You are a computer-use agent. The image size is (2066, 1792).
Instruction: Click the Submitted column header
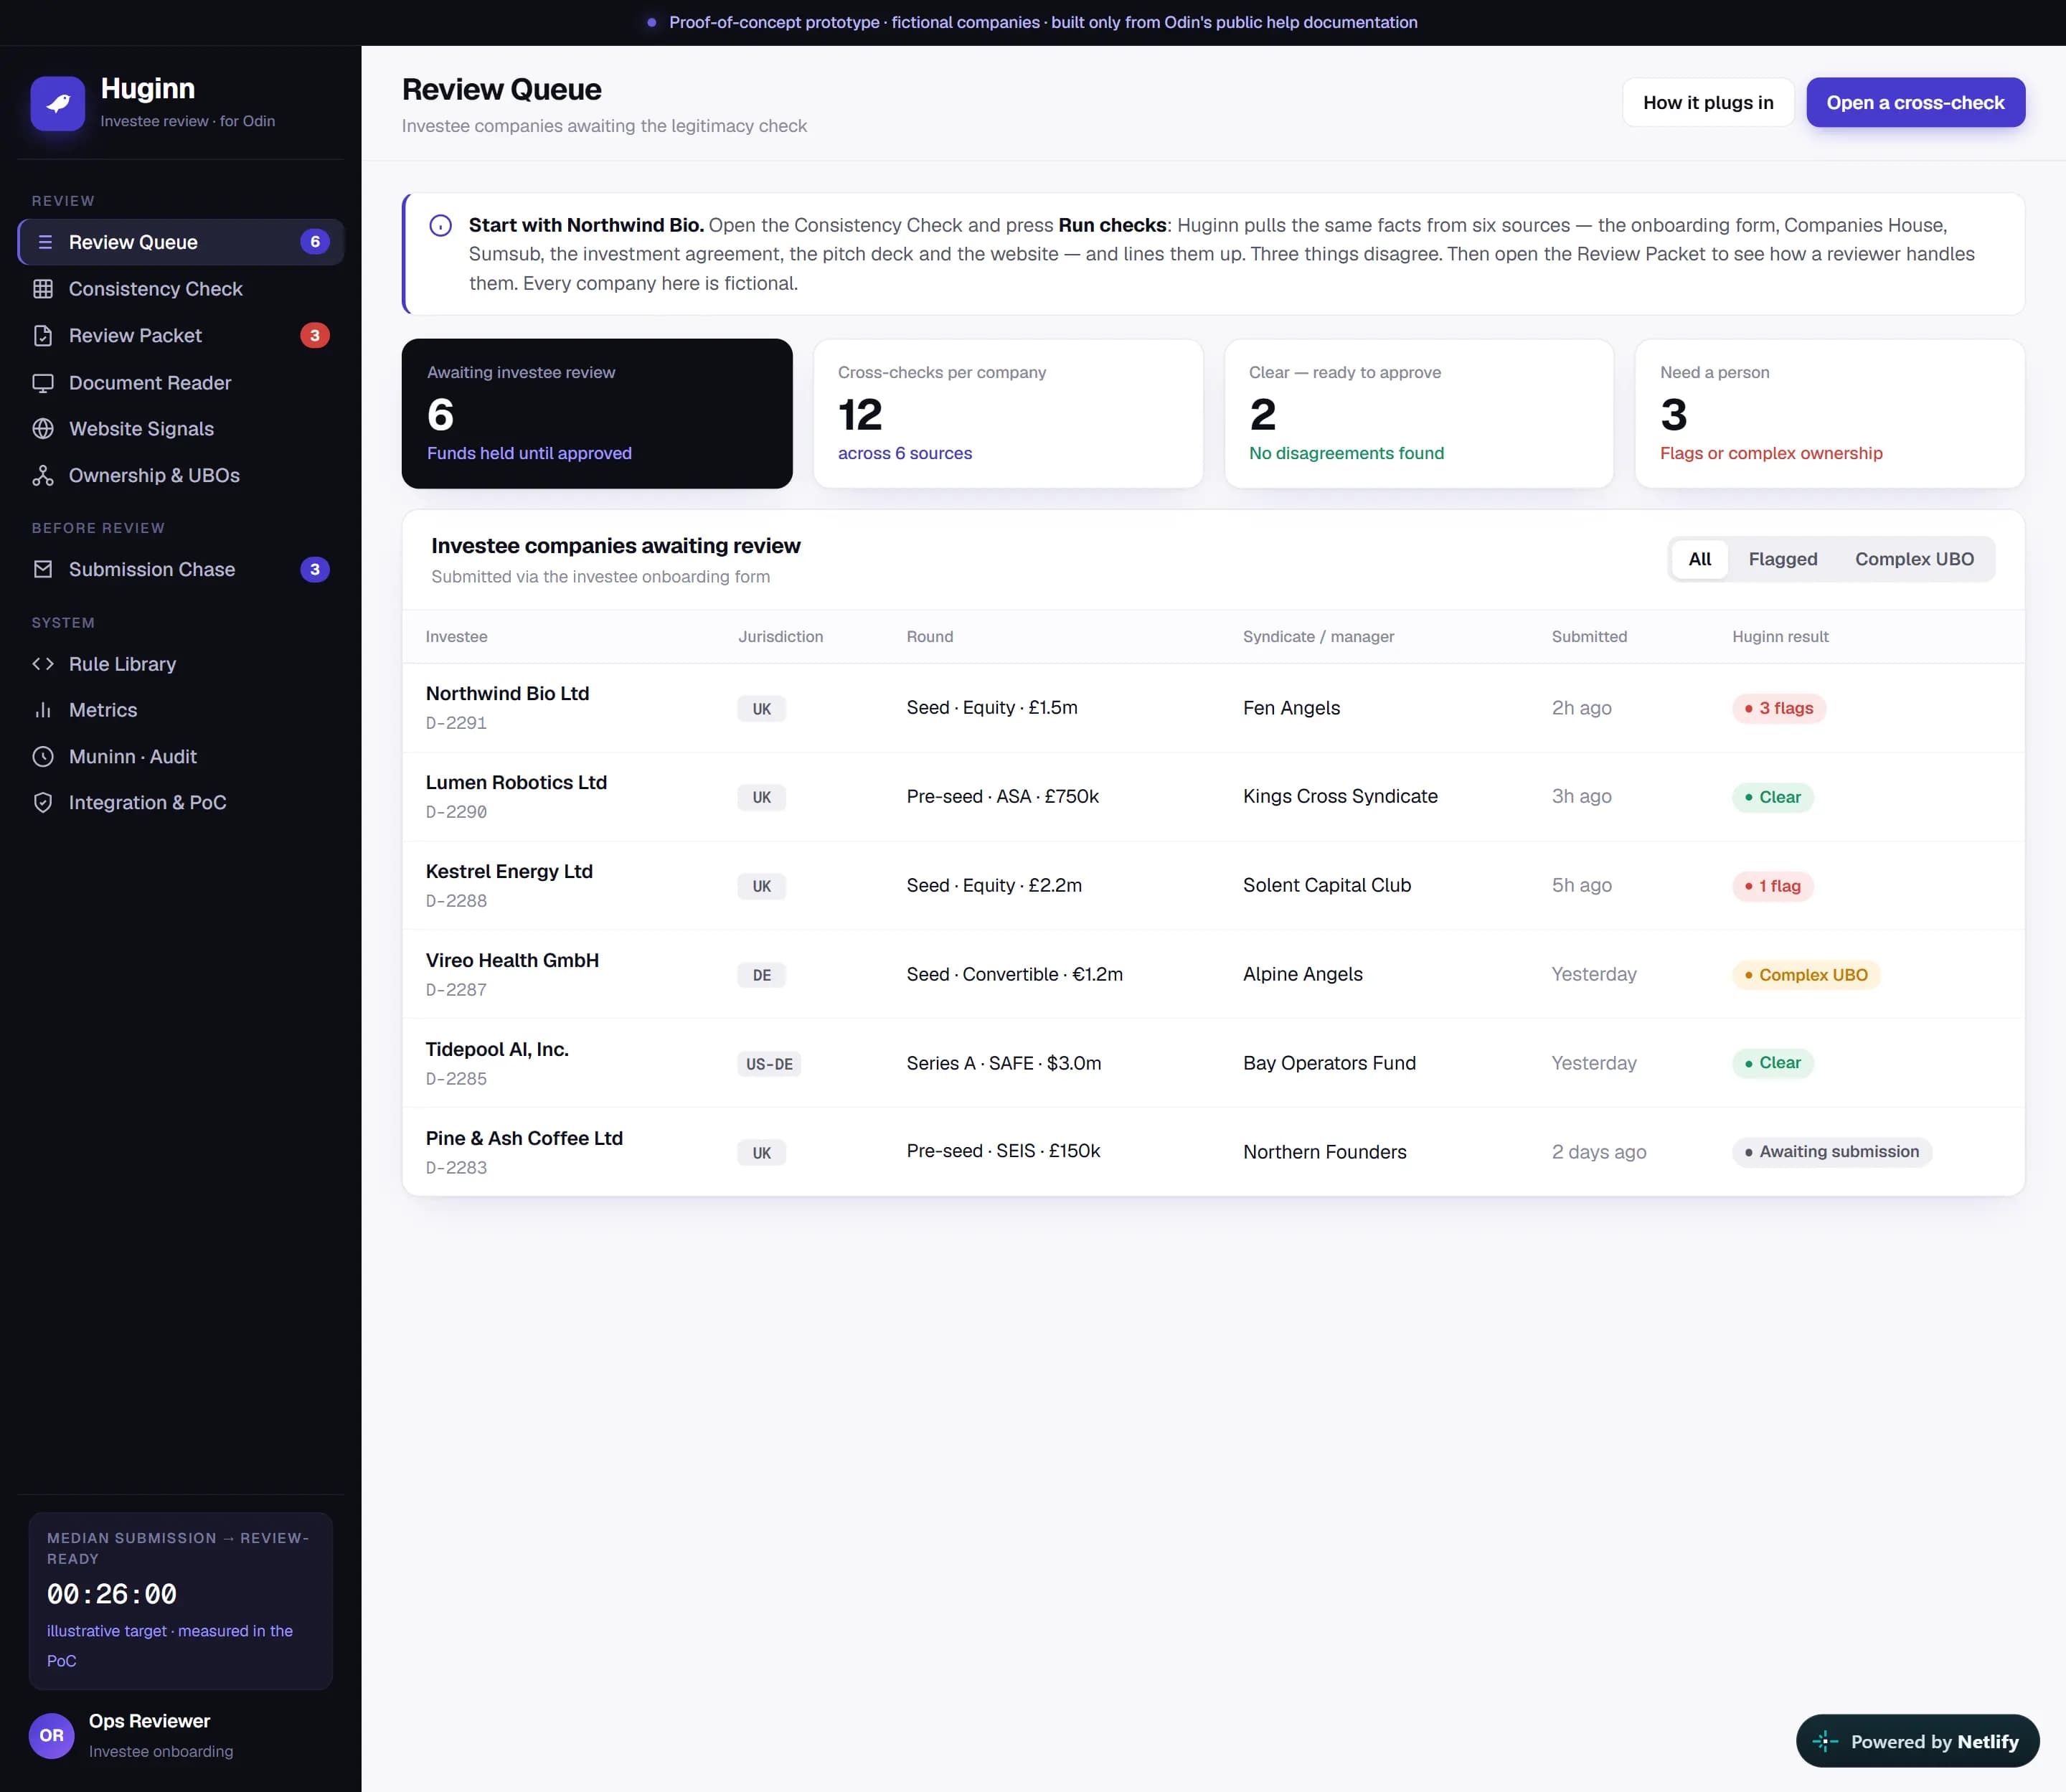pos(1589,637)
